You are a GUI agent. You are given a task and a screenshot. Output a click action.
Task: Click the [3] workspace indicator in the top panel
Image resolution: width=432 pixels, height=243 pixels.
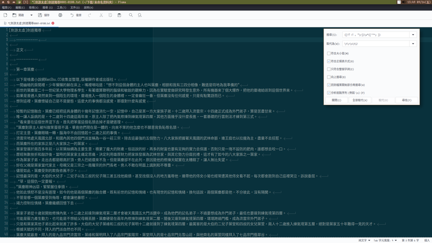click(x=26, y=2)
